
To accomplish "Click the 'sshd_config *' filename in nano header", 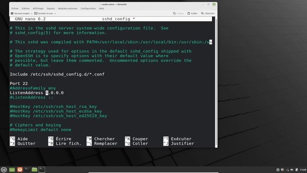I will coord(118,19).
